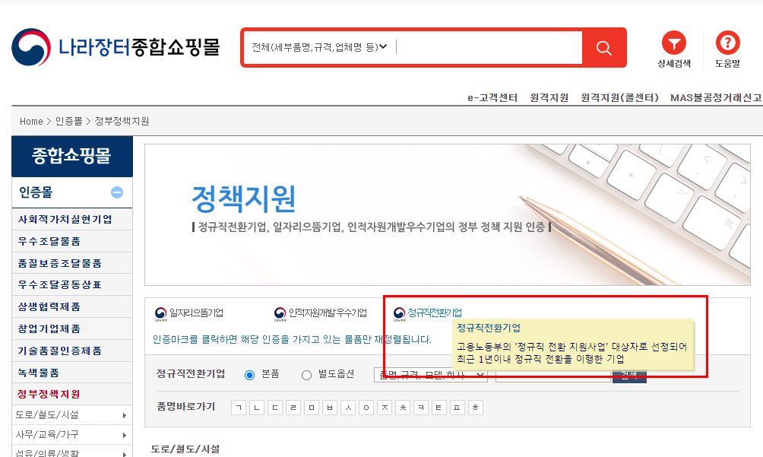Screen dimensions: 763x457
Task: Jump to items starting with ㅂ
Action: coord(329,408)
